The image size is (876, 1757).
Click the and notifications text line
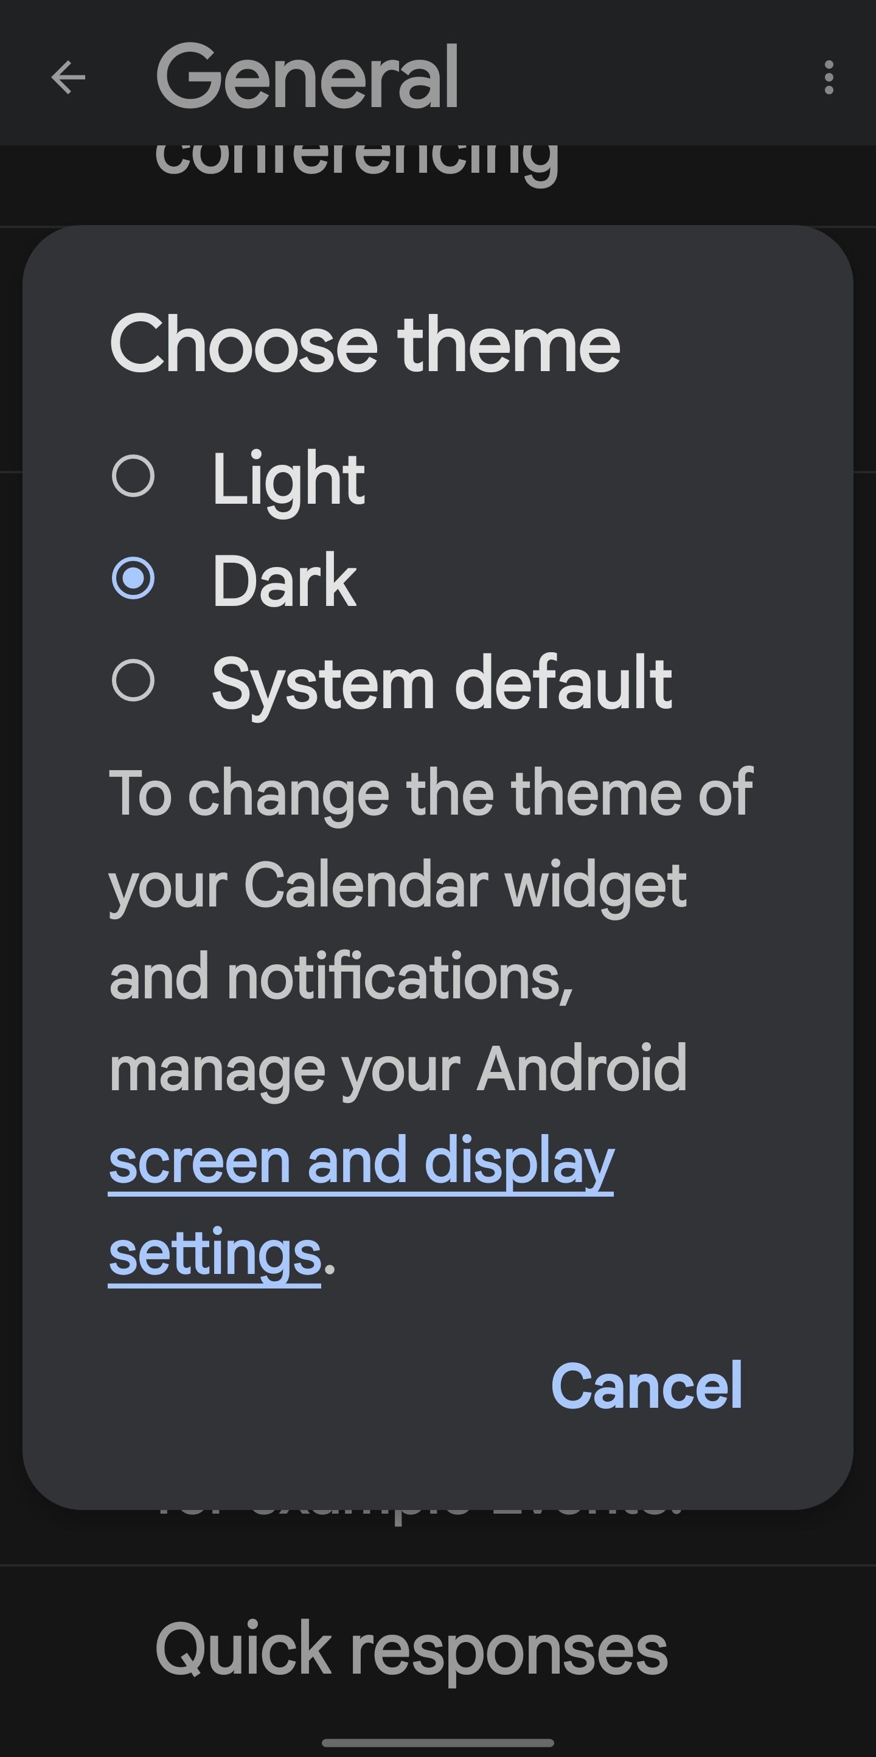pyautogui.click(x=341, y=978)
